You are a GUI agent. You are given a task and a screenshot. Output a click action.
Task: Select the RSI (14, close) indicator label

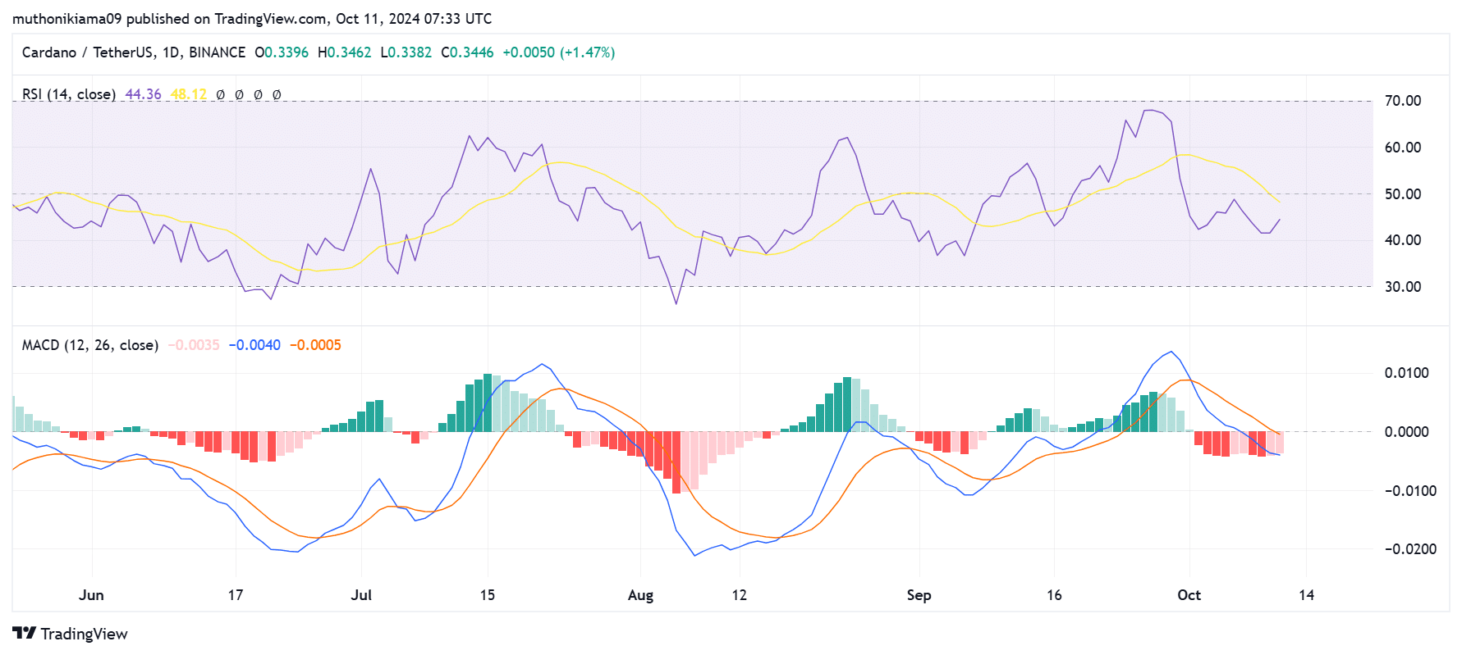click(x=69, y=94)
